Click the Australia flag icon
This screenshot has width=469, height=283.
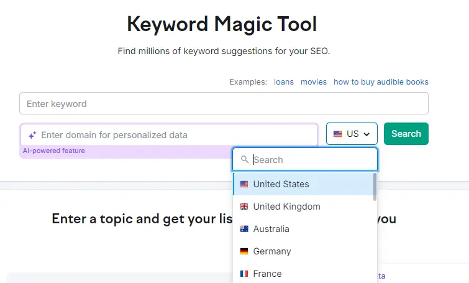click(244, 229)
